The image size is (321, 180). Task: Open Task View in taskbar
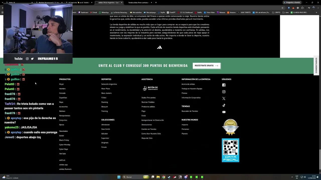pos(152,177)
